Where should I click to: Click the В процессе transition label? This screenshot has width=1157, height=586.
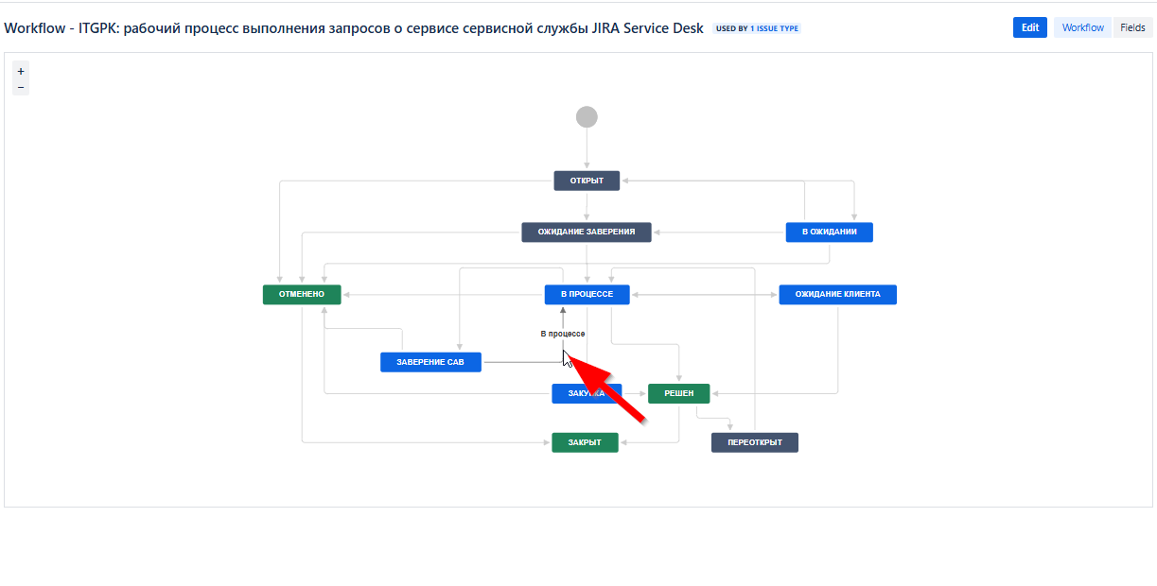[562, 334]
